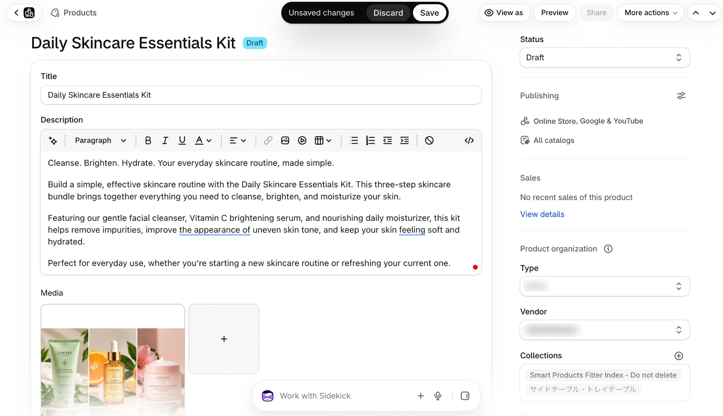The height and width of the screenshot is (416, 723).
Task: Click the indent icon
Action: [x=404, y=140]
